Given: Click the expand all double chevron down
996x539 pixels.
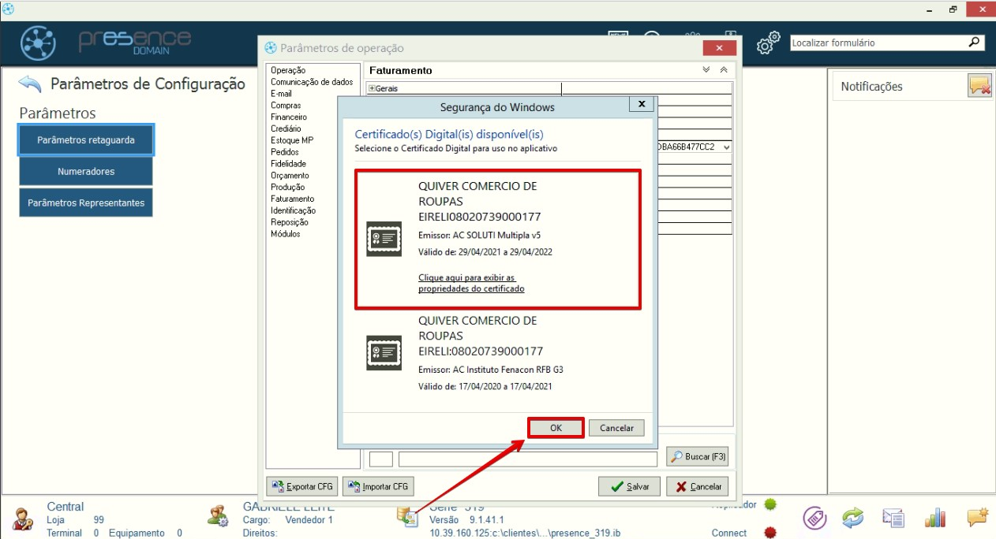Looking at the screenshot, I should (x=706, y=70).
